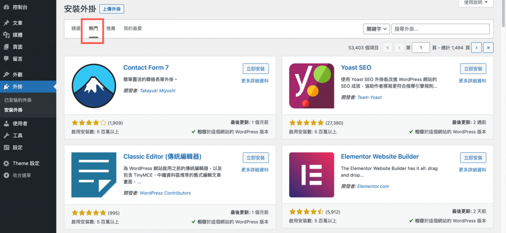Viewport: 506px width, 233px height.
Task: Click the Elementor star rating
Action: [307, 212]
